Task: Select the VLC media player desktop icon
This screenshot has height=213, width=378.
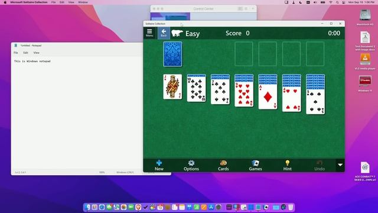Action: tap(365, 62)
